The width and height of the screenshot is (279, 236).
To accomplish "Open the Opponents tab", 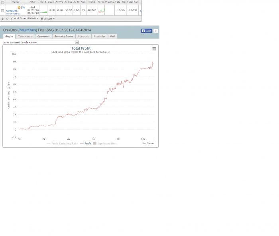I will pos(43,36).
